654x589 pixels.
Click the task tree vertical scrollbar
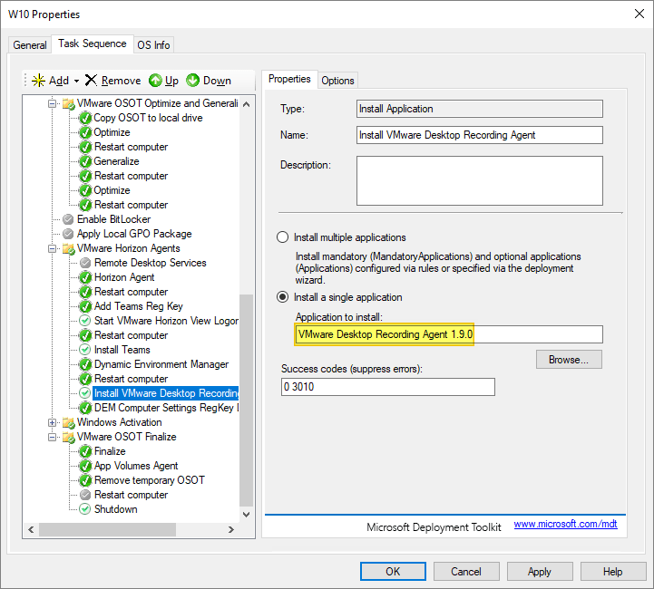(246, 399)
